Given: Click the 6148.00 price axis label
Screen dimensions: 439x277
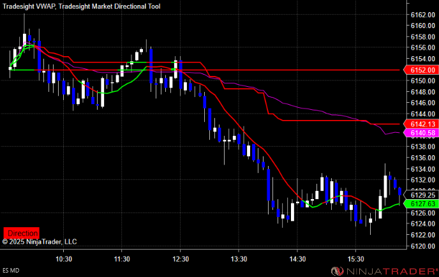Looking at the screenshot, I should pos(423,92).
